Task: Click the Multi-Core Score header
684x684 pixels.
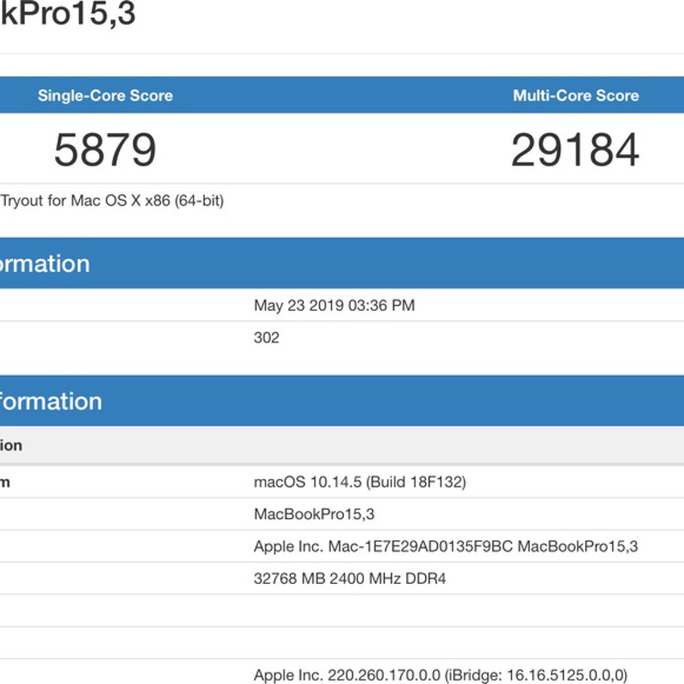Action: [x=576, y=95]
